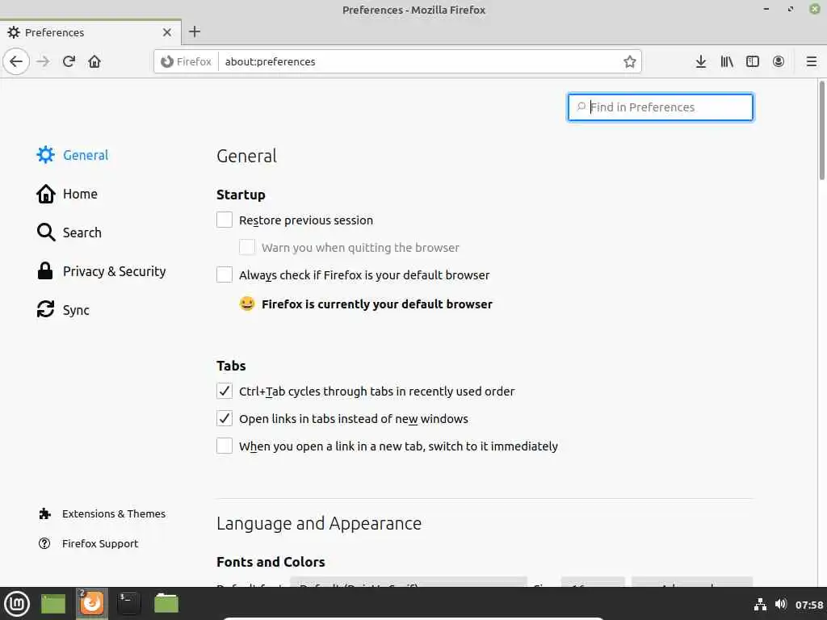Screen dimensions: 827x620
Task: Click the Tabs section heading
Action: 231,366
